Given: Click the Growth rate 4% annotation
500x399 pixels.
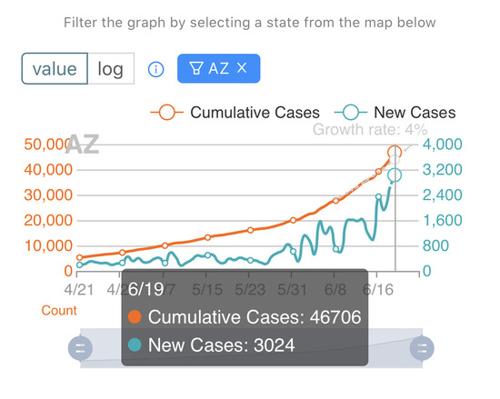Looking at the screenshot, I should click(x=370, y=130).
